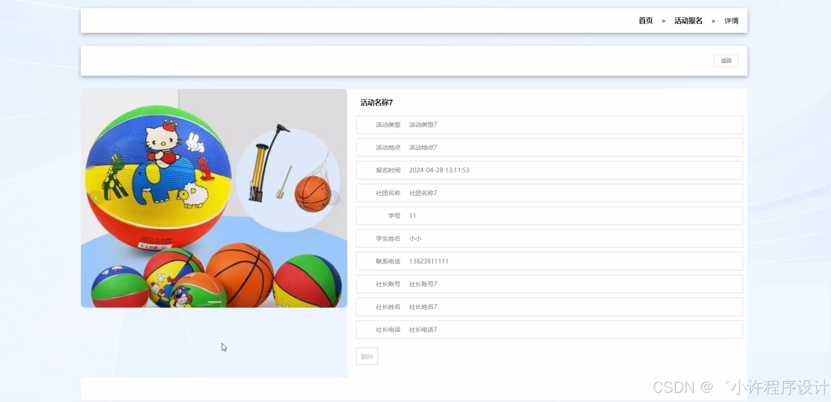Viewport: 831px width, 402px height.
Task: Click the value "社长账号7"
Action: (x=423, y=284)
